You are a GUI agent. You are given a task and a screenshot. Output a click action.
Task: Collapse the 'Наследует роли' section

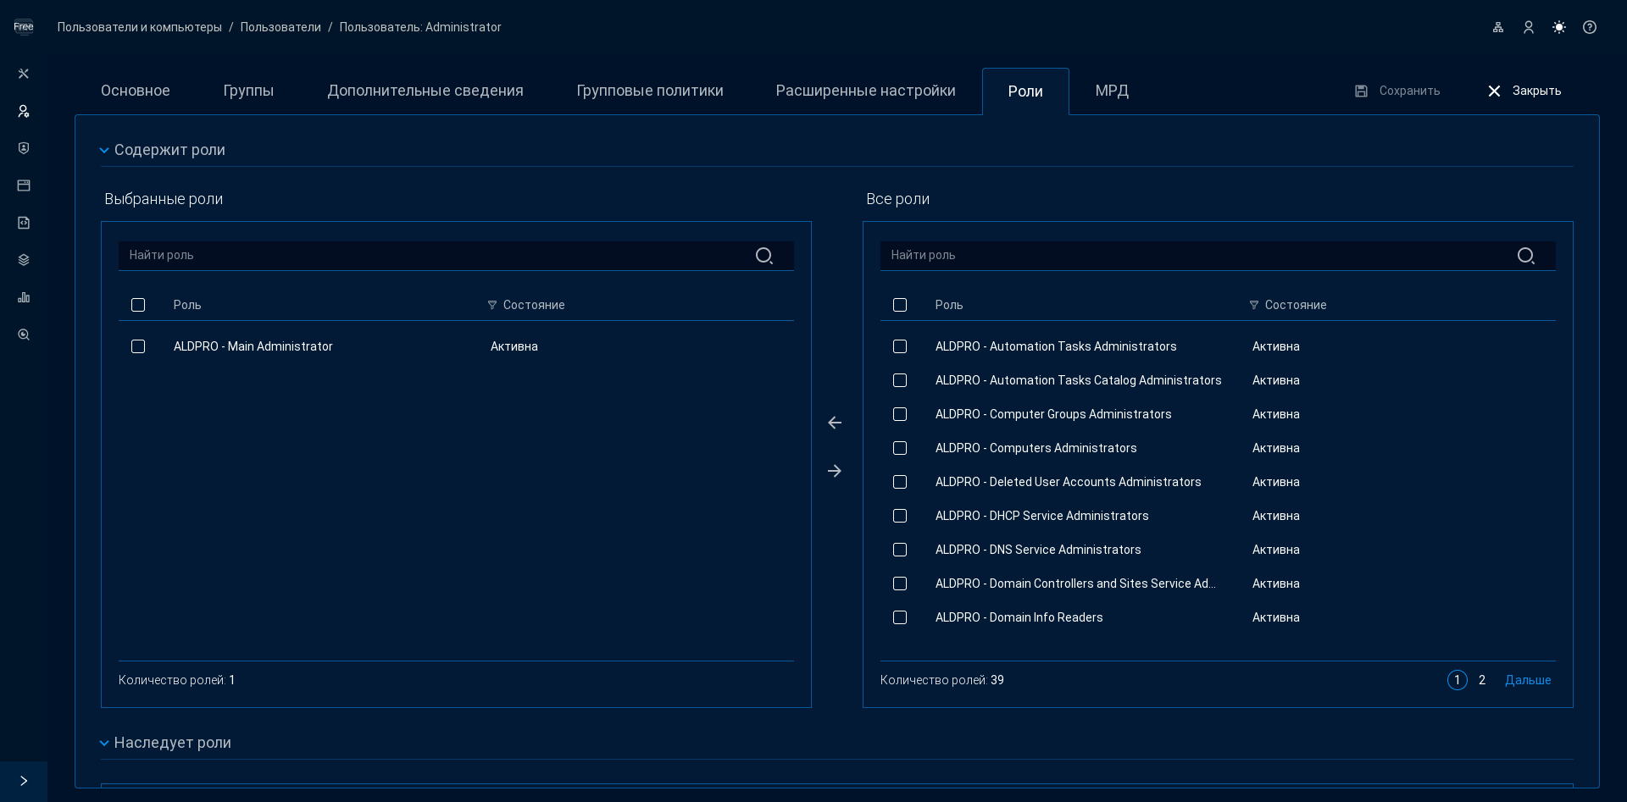point(104,744)
